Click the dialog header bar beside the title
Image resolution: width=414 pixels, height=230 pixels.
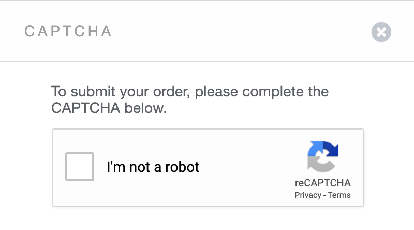233,32
